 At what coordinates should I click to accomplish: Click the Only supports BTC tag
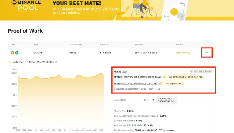click(174, 83)
